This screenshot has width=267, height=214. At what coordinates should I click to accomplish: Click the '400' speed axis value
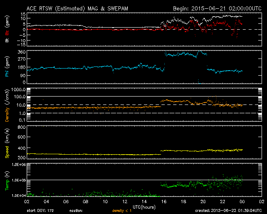[x=22, y=148]
